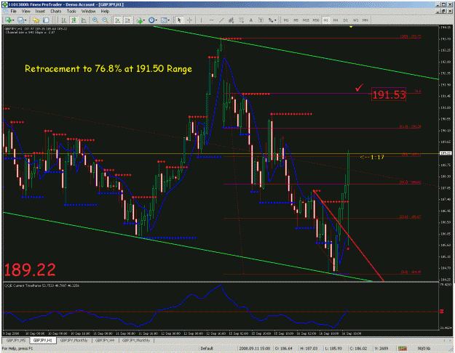Image resolution: width=455 pixels, height=353 pixels.
Task: Choose the horizontal line drawing tool
Action: [x=212, y=20]
